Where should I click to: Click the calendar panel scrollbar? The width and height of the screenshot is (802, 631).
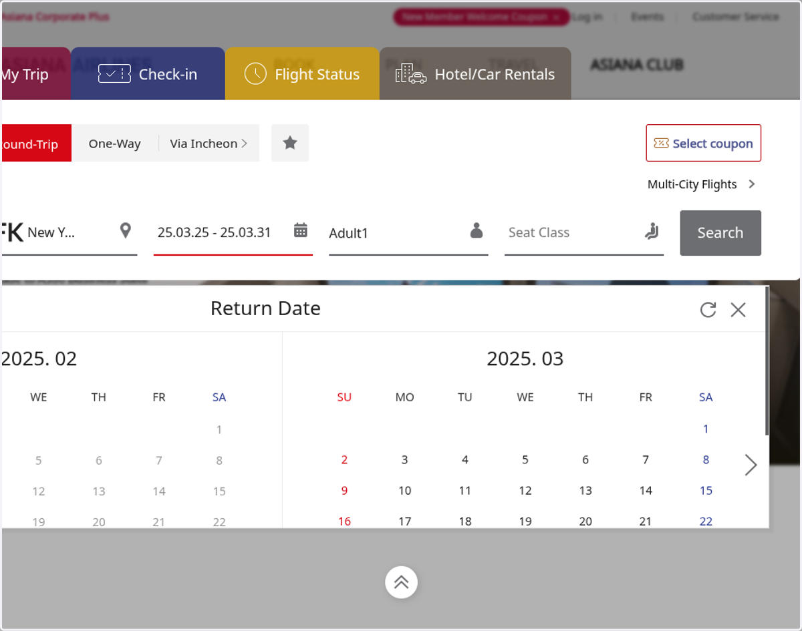coord(767,361)
